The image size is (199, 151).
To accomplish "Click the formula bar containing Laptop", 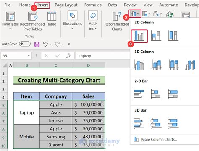I will [x=103, y=56].
